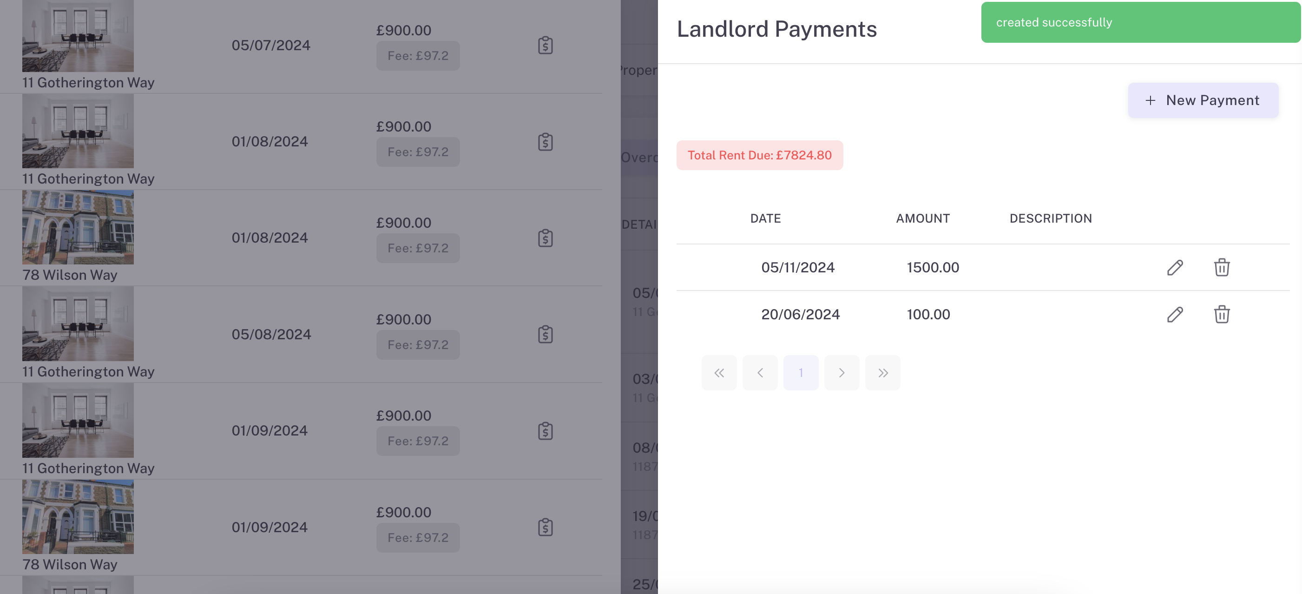The image size is (1302, 594).
Task: Open payment icon for 01/08/2024 Wilson Way rent
Action: point(545,238)
